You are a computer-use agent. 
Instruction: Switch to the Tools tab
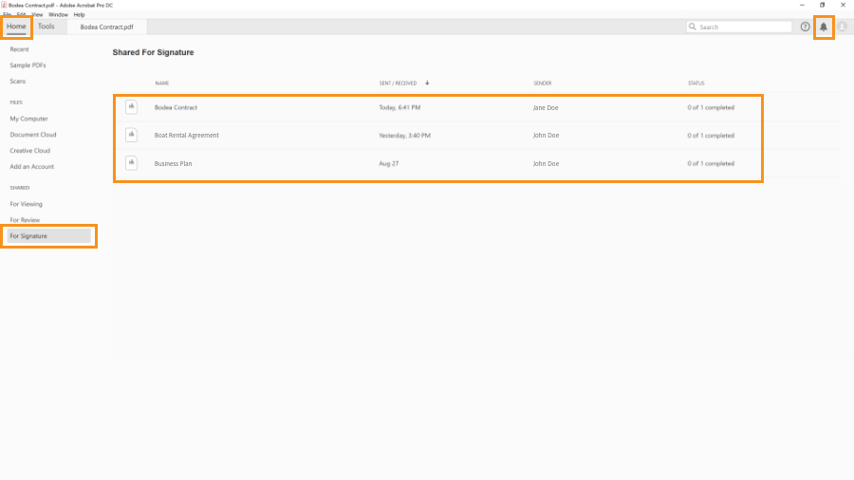[46, 27]
